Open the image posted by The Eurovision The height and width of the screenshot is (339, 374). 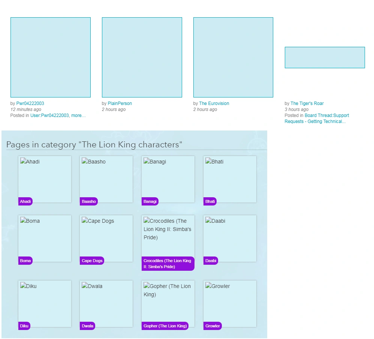233,57
